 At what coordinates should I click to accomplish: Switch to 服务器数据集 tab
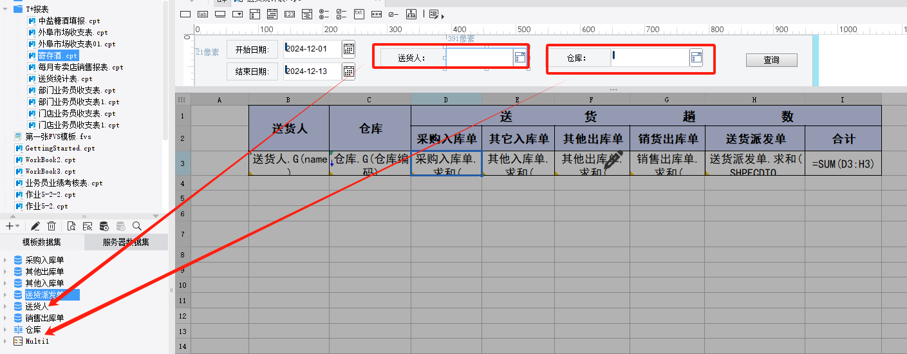[x=126, y=243]
